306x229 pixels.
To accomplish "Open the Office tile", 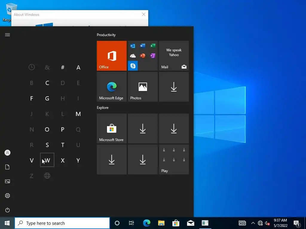I will point(112,56).
